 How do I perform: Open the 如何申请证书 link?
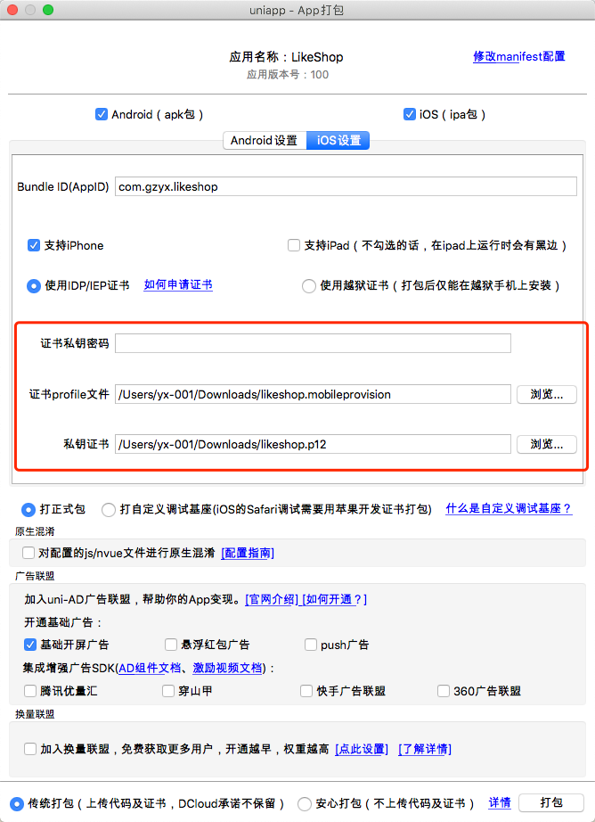[178, 284]
